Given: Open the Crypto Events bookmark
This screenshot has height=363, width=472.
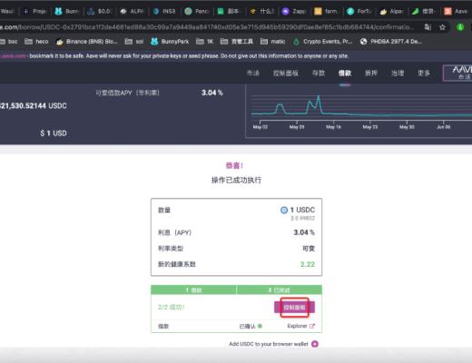Looking at the screenshot, I should pos(323,42).
